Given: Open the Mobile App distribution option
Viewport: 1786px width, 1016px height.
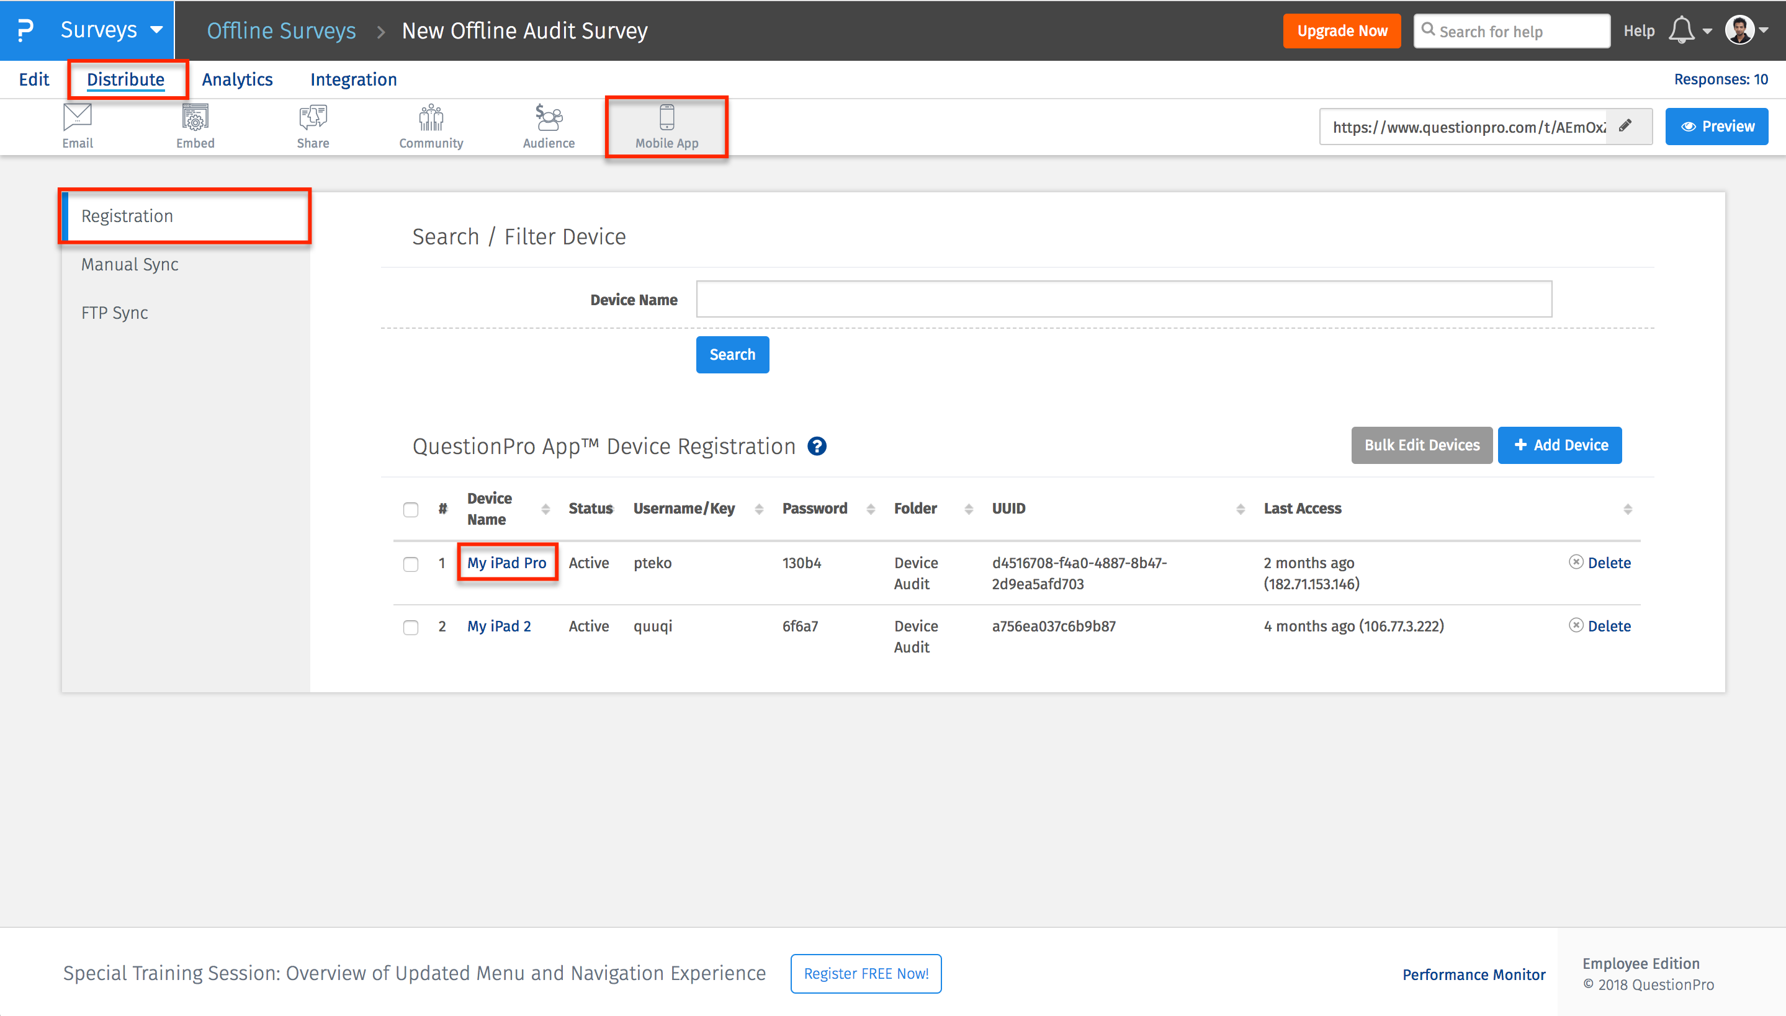Looking at the screenshot, I should click(x=666, y=127).
